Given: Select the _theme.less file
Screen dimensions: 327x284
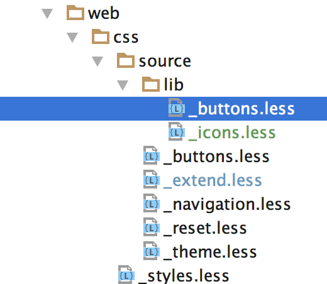Looking at the screenshot, I should [x=210, y=252].
